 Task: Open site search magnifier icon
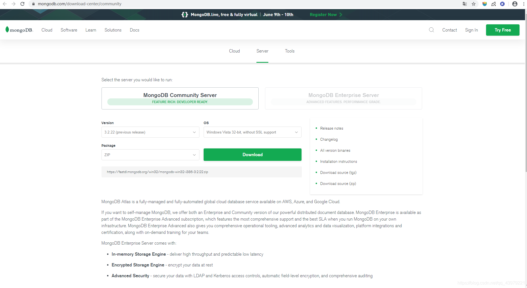432,30
